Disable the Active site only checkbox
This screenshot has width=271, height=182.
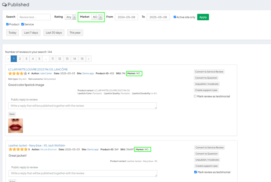(175, 17)
